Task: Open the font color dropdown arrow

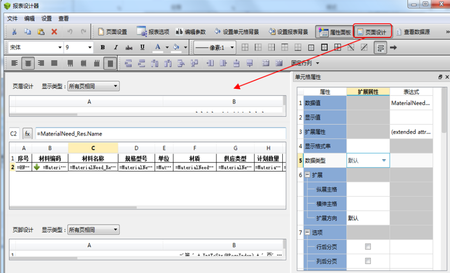Action: pos(167,48)
